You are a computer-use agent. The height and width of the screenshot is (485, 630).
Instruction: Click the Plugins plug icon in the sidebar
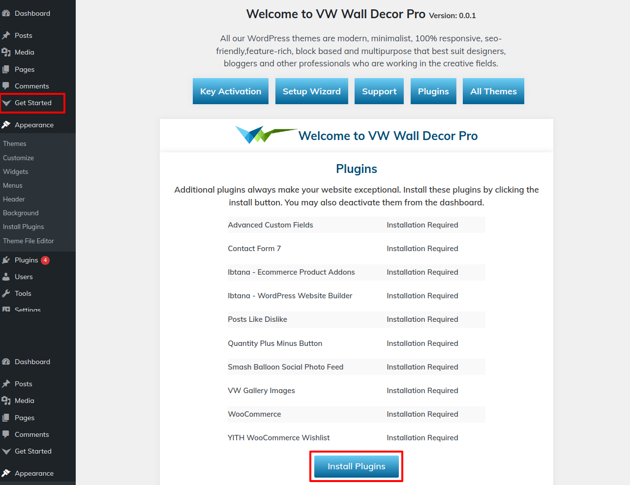tap(6, 260)
